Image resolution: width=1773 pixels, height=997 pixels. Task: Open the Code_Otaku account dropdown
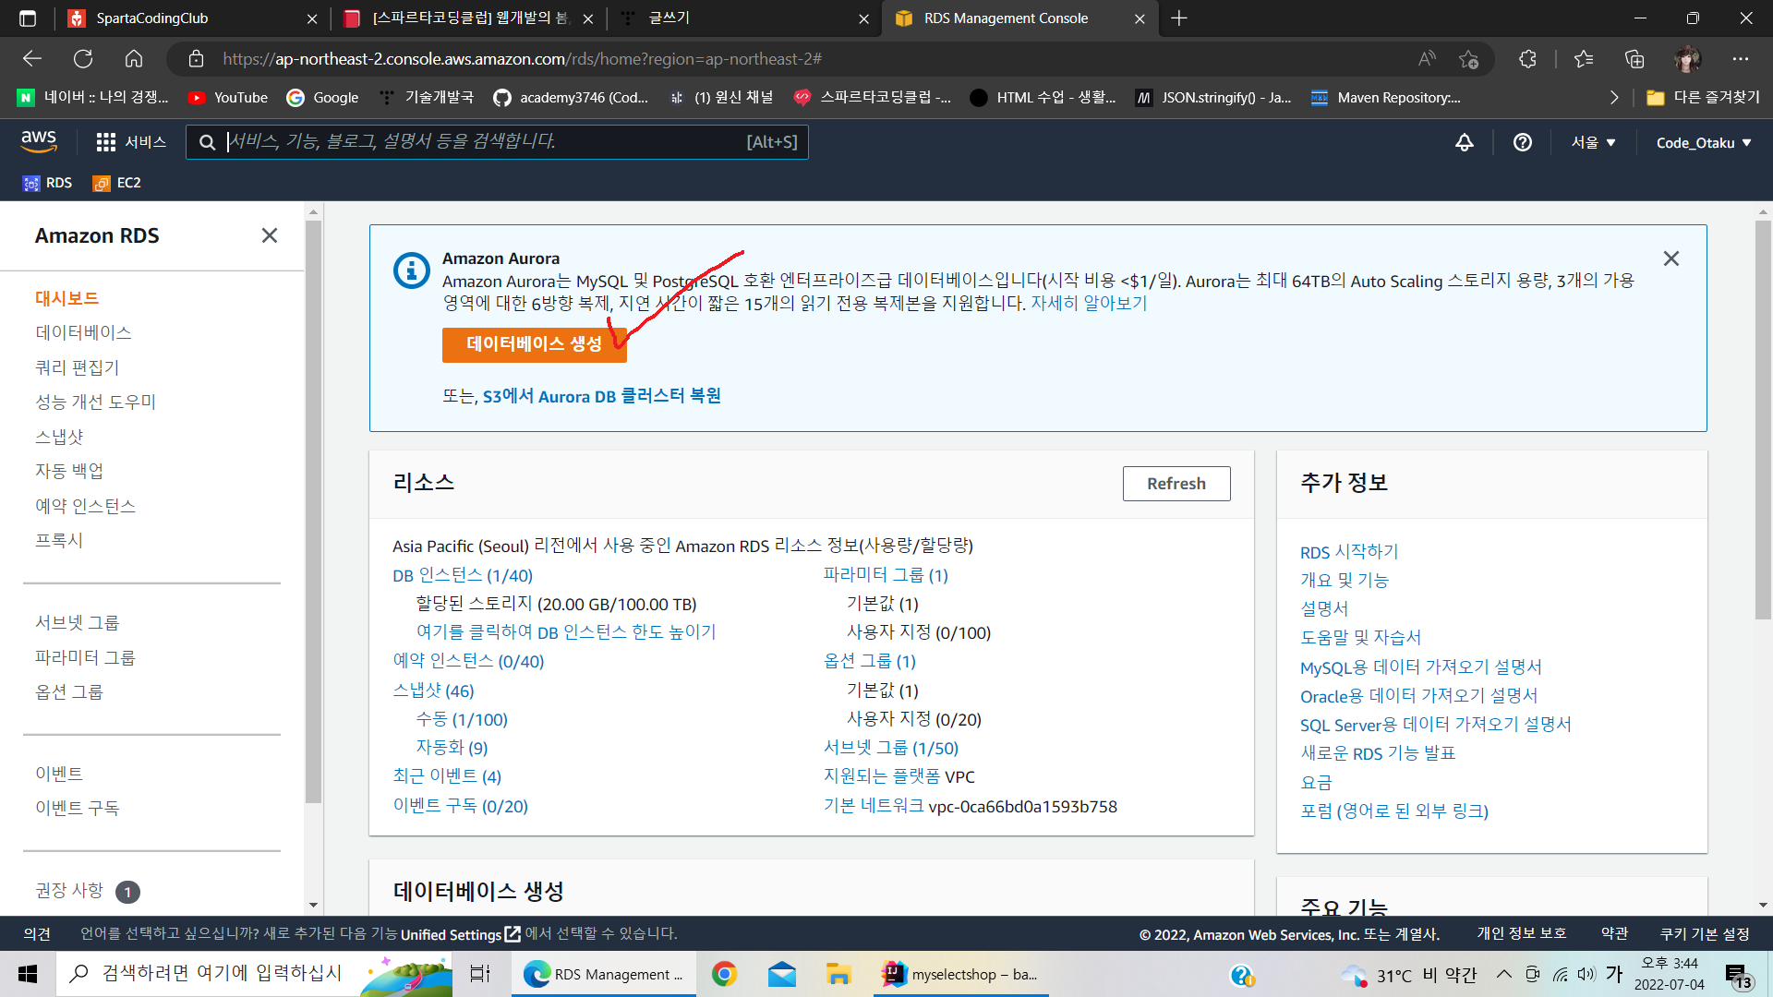click(1704, 142)
